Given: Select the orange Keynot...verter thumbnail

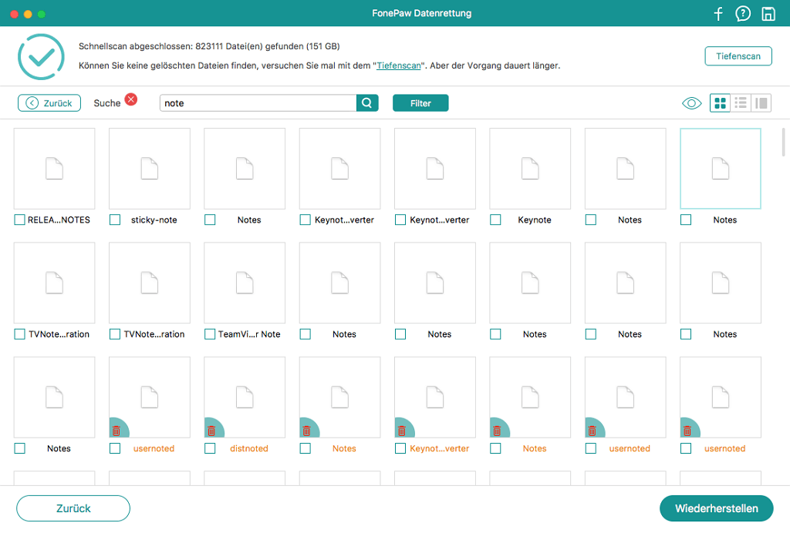Looking at the screenshot, I should pyautogui.click(x=435, y=397).
